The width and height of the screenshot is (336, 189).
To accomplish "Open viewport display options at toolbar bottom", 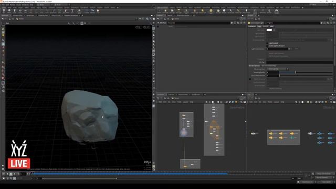I will (154, 169).
